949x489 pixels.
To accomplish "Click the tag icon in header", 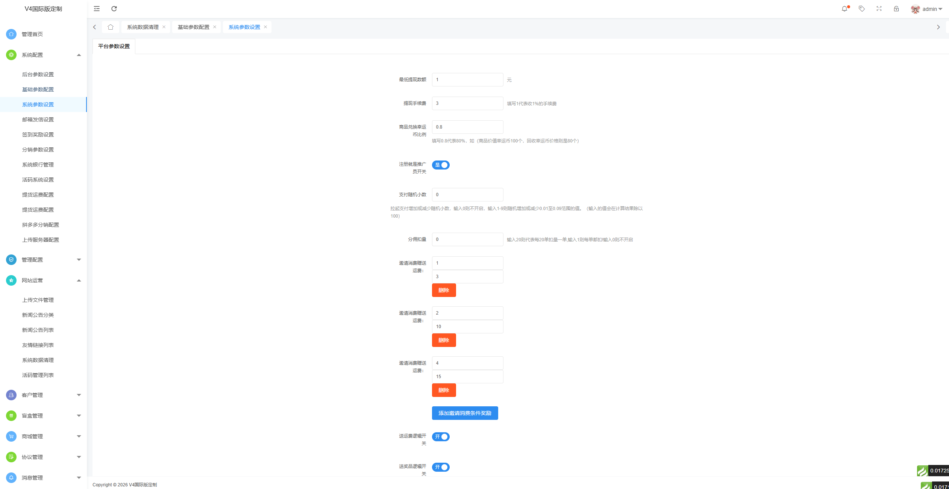I will coord(862,9).
